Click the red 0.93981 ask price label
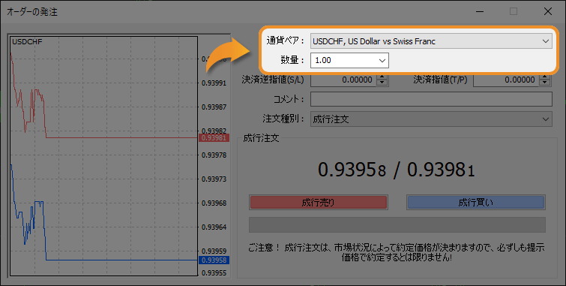Image resolution: width=566 pixels, height=286 pixels. point(214,138)
